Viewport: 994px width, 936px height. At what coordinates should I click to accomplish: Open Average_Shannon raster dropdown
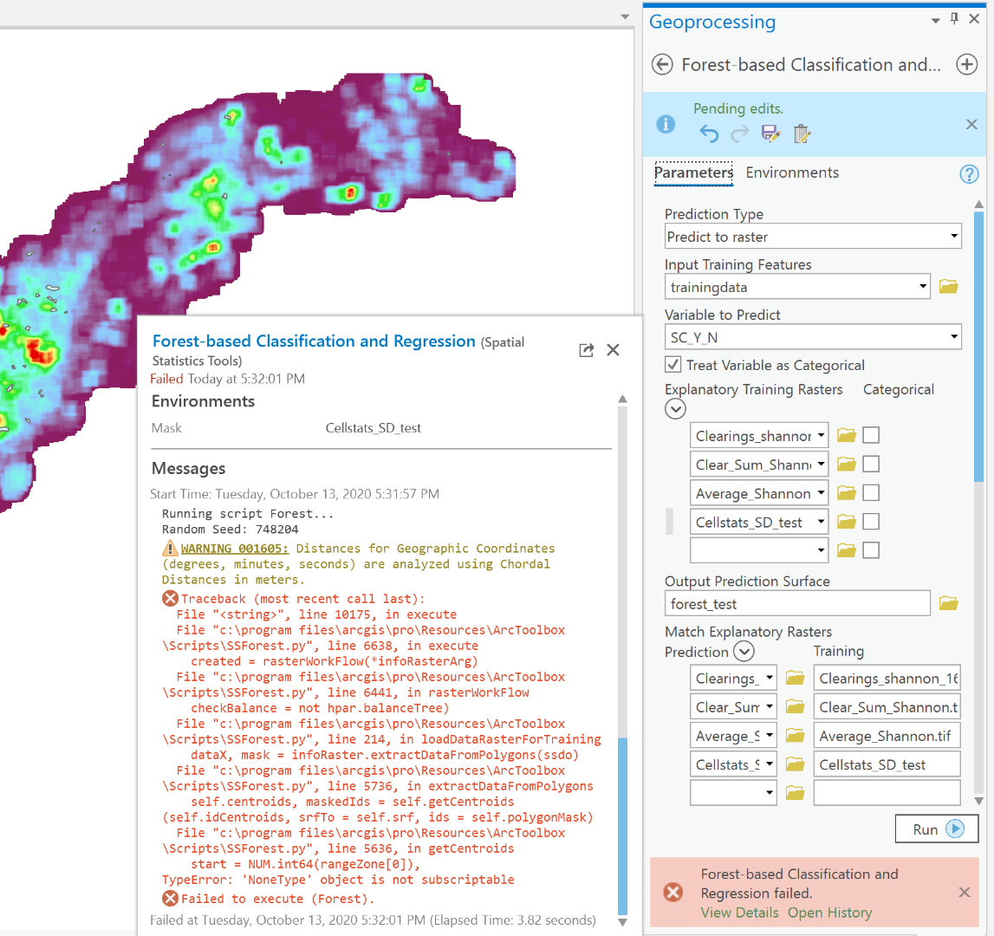pyautogui.click(x=821, y=493)
